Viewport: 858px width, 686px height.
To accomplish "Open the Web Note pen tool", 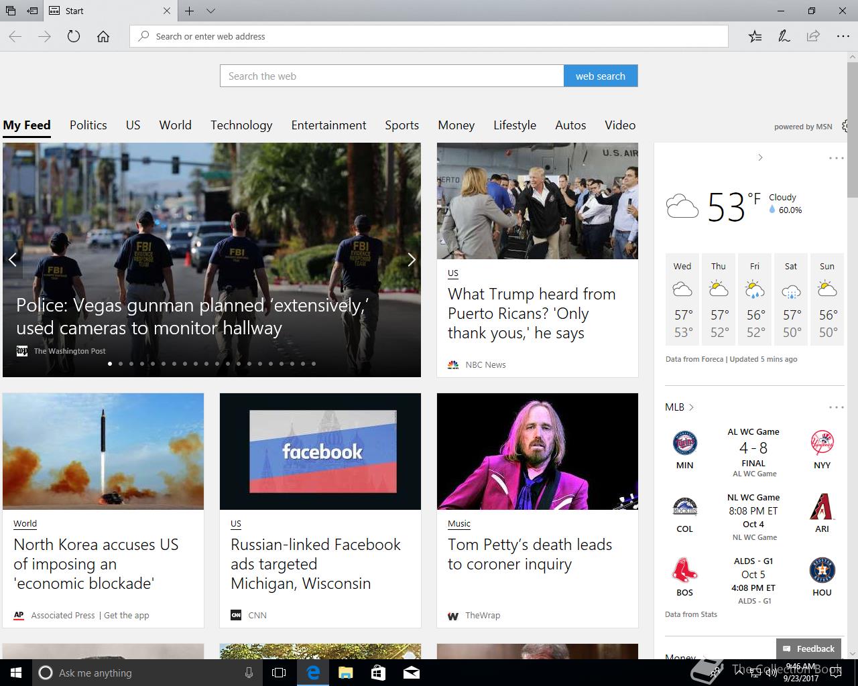I will [x=784, y=36].
